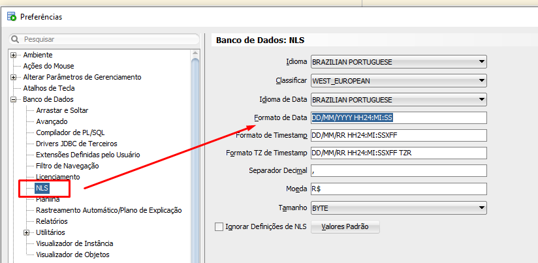Open the Classificar dropdown
538x263 pixels.
399,81
